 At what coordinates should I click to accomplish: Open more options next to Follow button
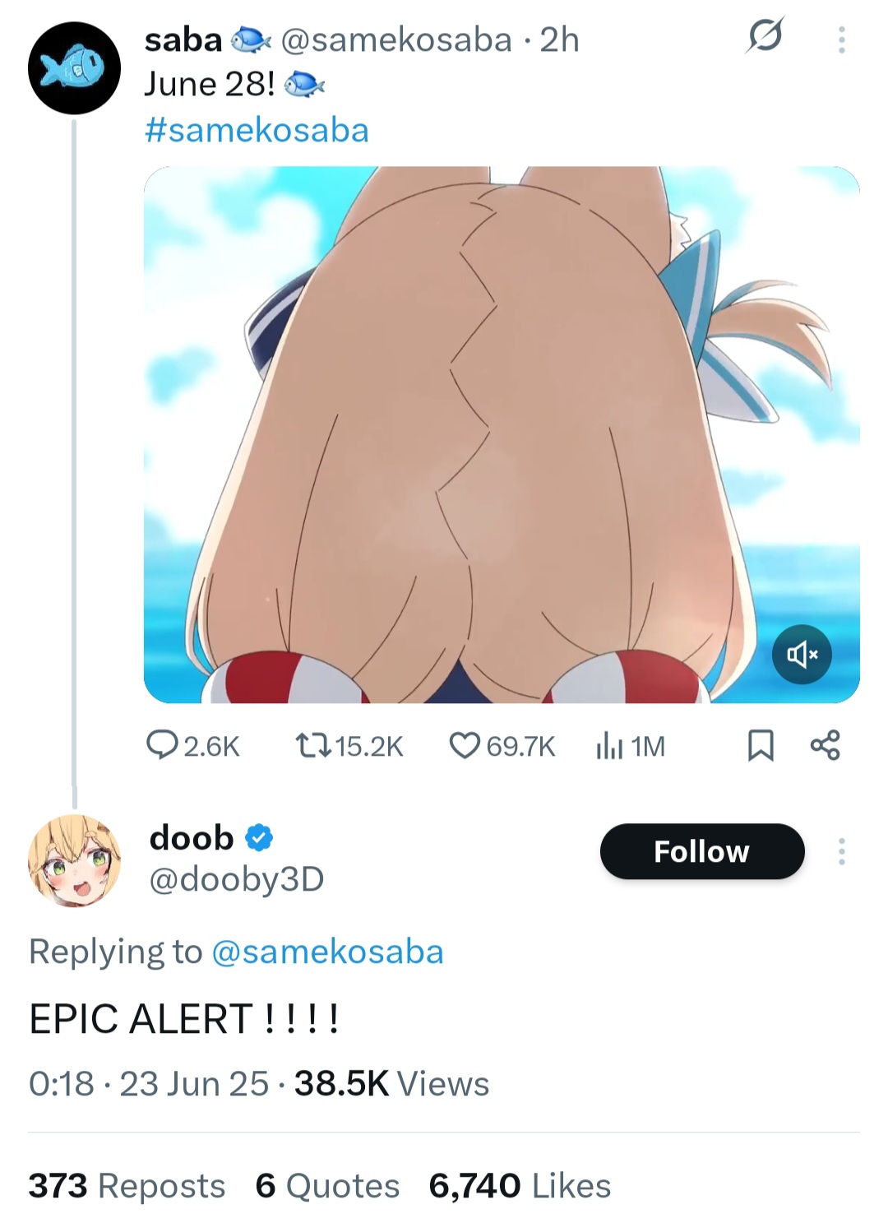coord(841,851)
